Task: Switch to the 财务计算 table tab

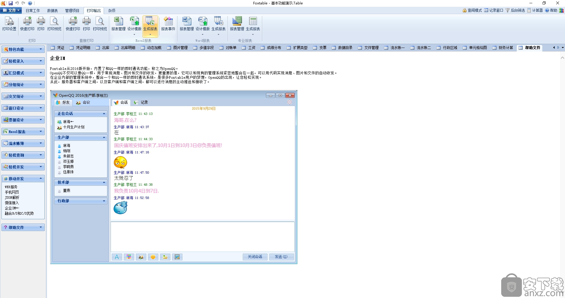Action: (x=503, y=48)
